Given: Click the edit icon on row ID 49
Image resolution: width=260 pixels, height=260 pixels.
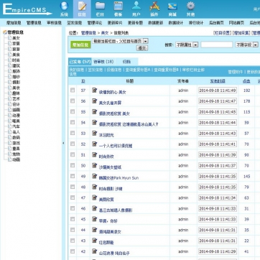Looking at the screenshot, I should click(x=95, y=176).
